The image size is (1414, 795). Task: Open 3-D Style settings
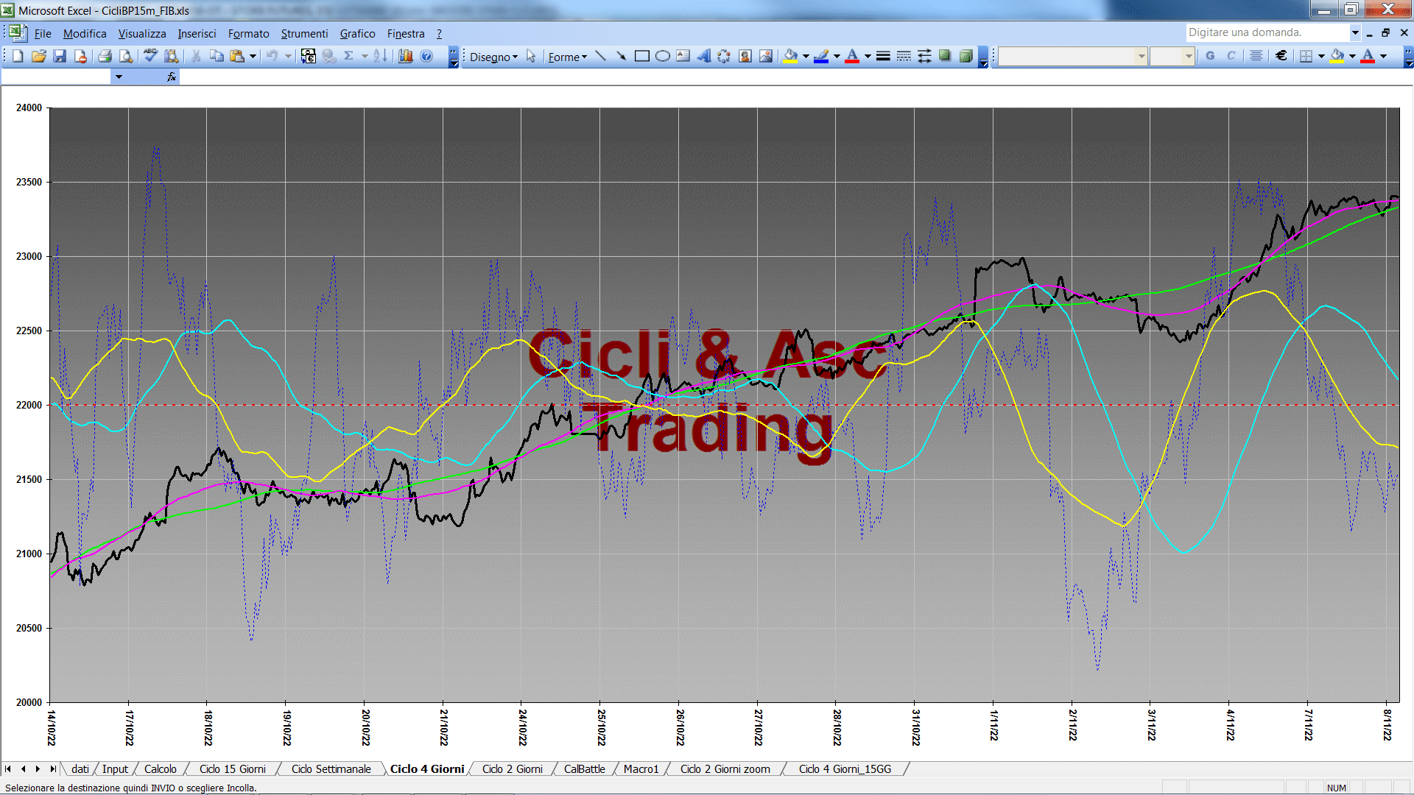[965, 56]
